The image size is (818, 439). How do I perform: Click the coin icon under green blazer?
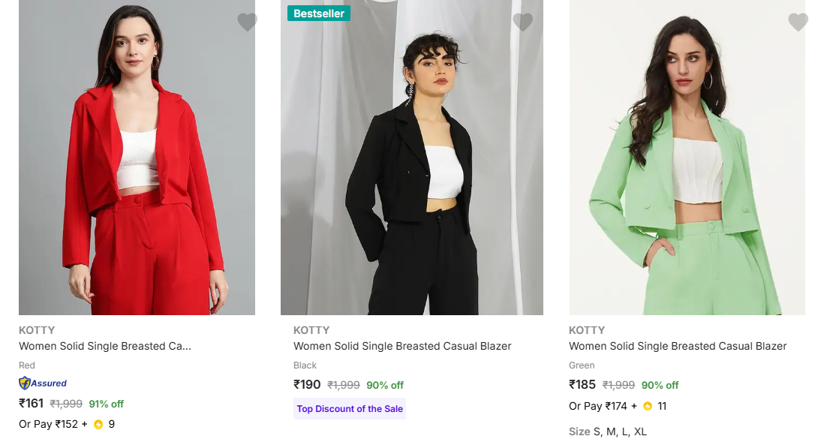648,406
